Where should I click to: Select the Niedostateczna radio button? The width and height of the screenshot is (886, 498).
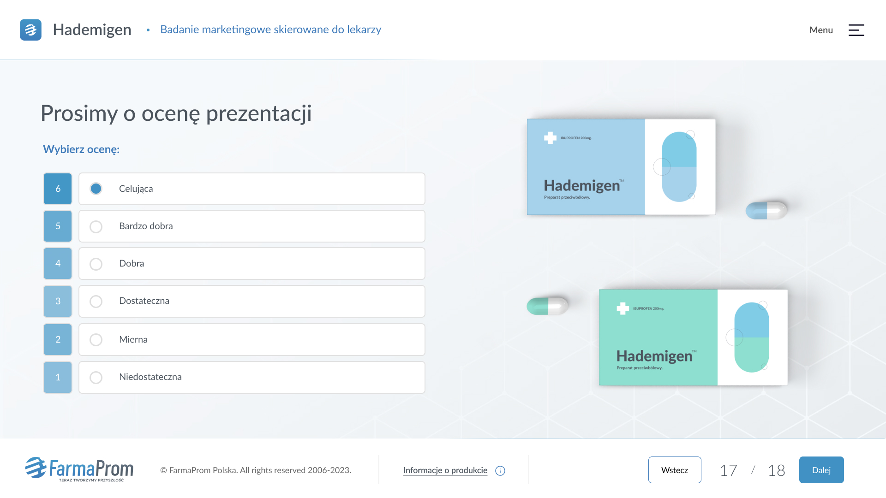[x=96, y=378]
